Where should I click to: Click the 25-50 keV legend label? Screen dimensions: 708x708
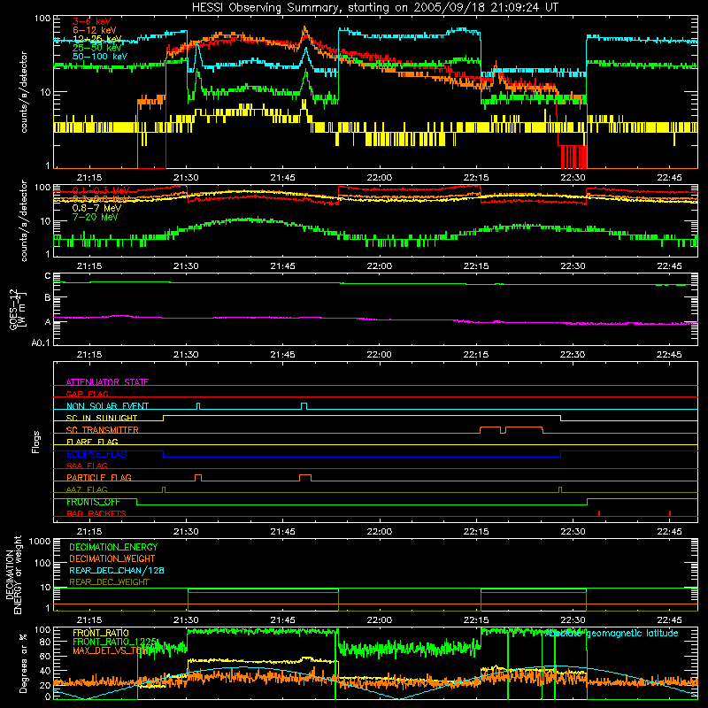(97, 48)
